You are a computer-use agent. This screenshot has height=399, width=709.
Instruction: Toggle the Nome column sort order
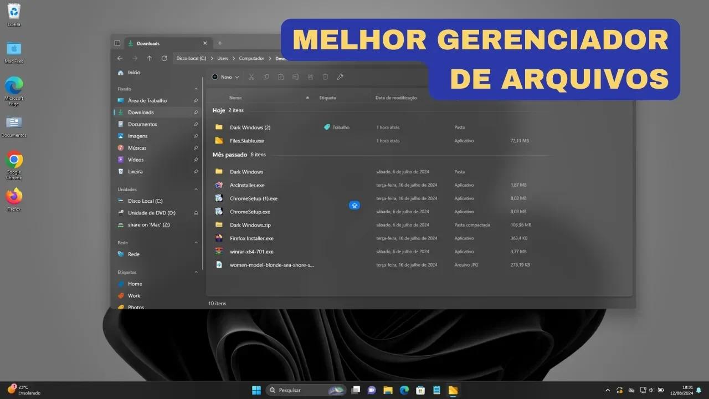tap(235, 98)
